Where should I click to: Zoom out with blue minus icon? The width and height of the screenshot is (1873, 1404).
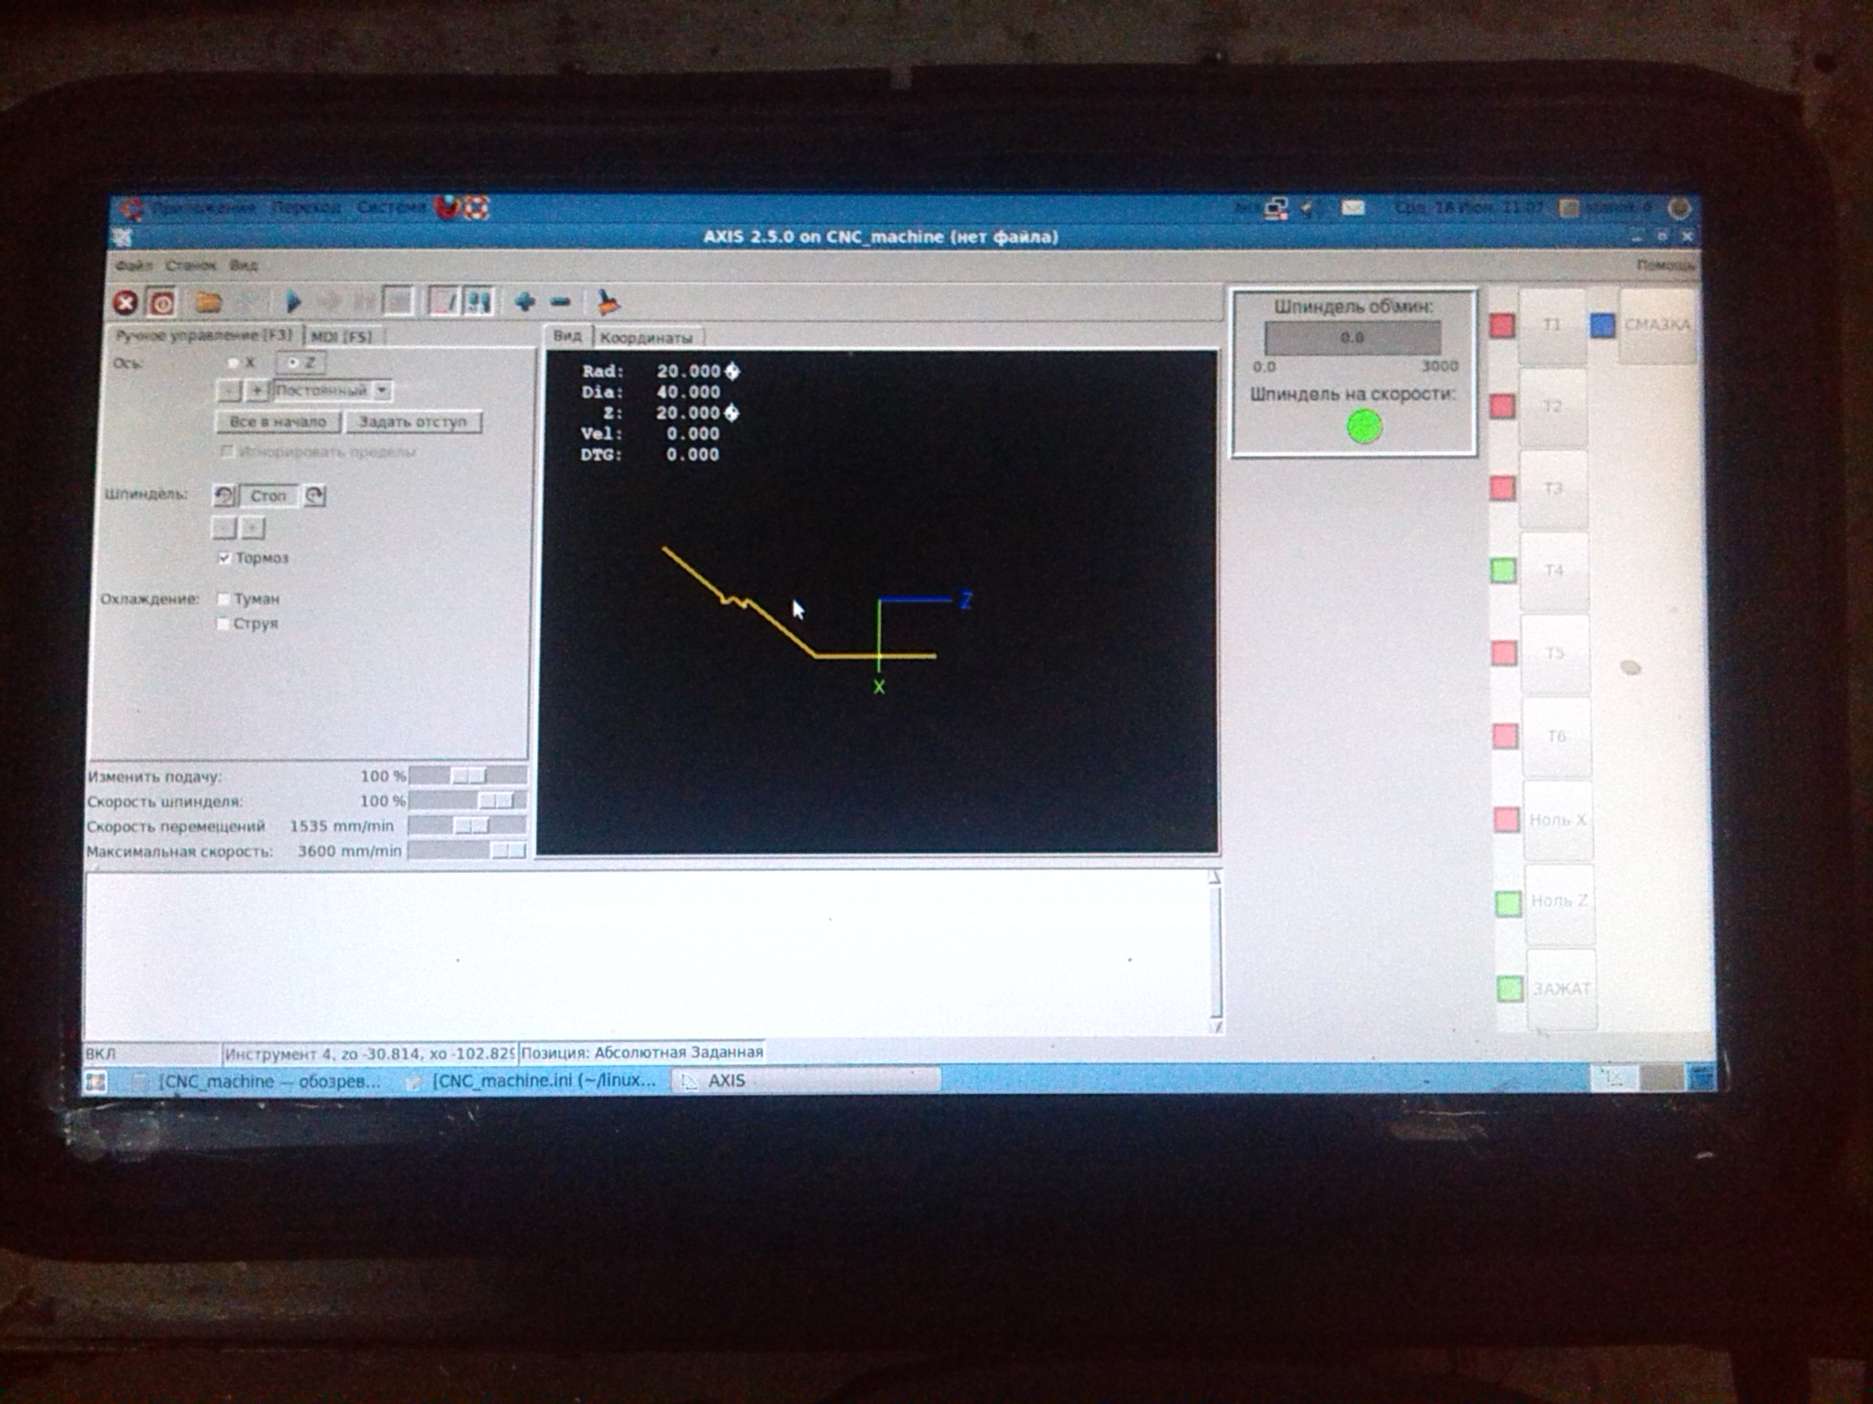(561, 301)
